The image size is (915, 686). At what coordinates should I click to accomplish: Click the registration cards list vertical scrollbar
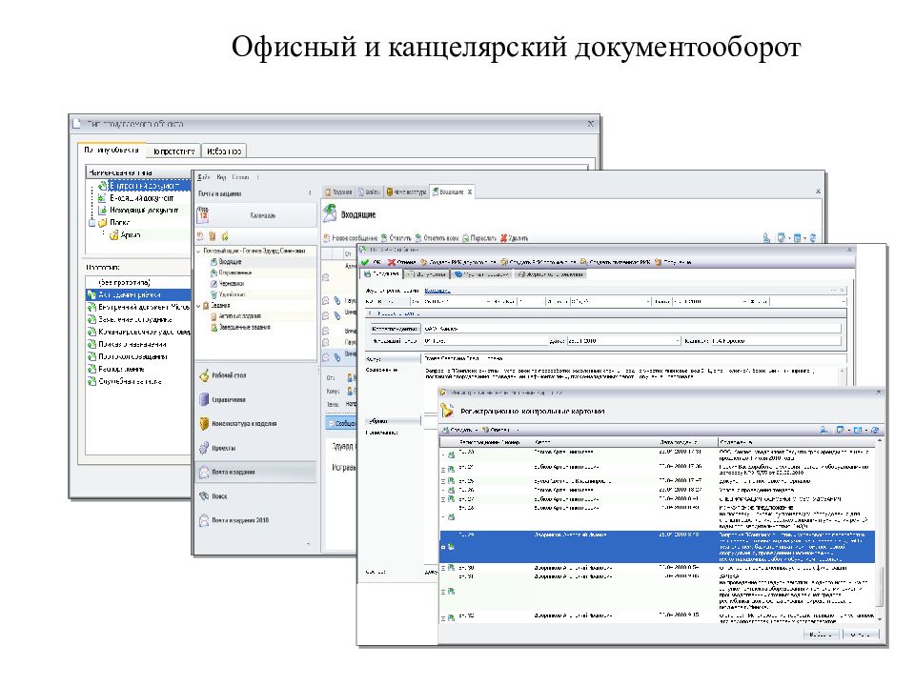pyautogui.click(x=880, y=531)
